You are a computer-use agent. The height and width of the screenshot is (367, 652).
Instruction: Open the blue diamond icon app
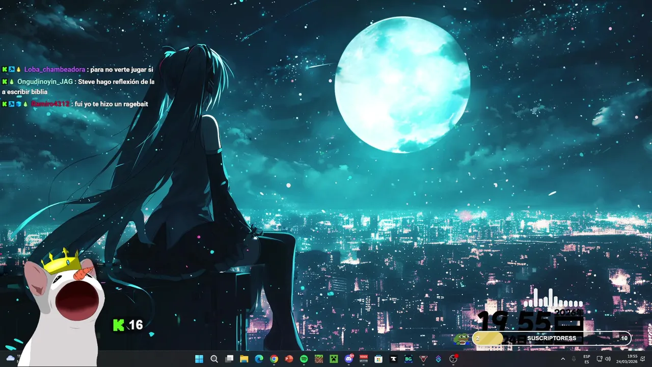tap(438, 359)
